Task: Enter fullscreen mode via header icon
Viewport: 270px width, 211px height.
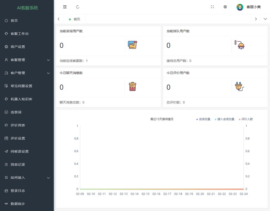Action: pyautogui.click(x=212, y=7)
